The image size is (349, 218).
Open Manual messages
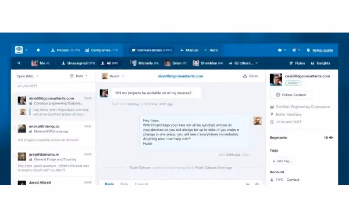click(189, 50)
